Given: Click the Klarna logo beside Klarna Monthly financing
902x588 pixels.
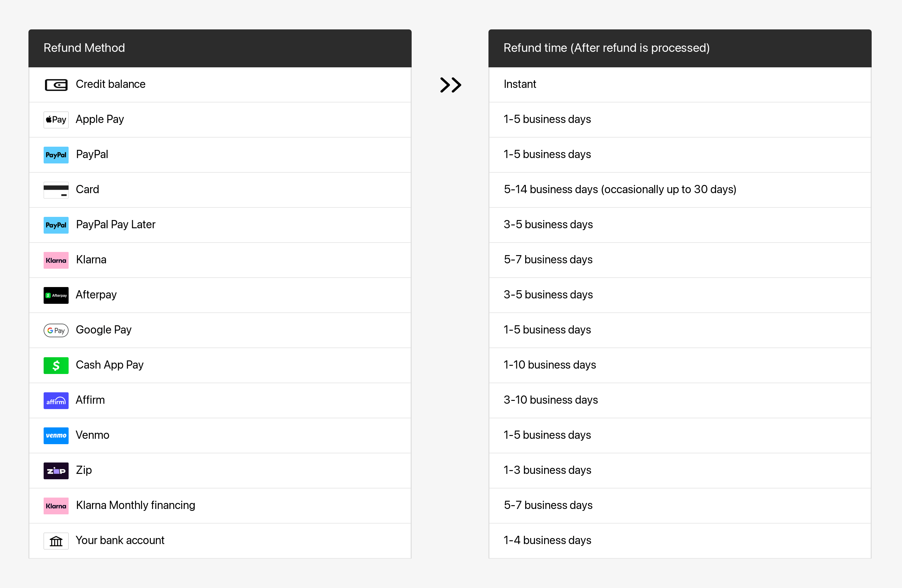Looking at the screenshot, I should 56,506.
